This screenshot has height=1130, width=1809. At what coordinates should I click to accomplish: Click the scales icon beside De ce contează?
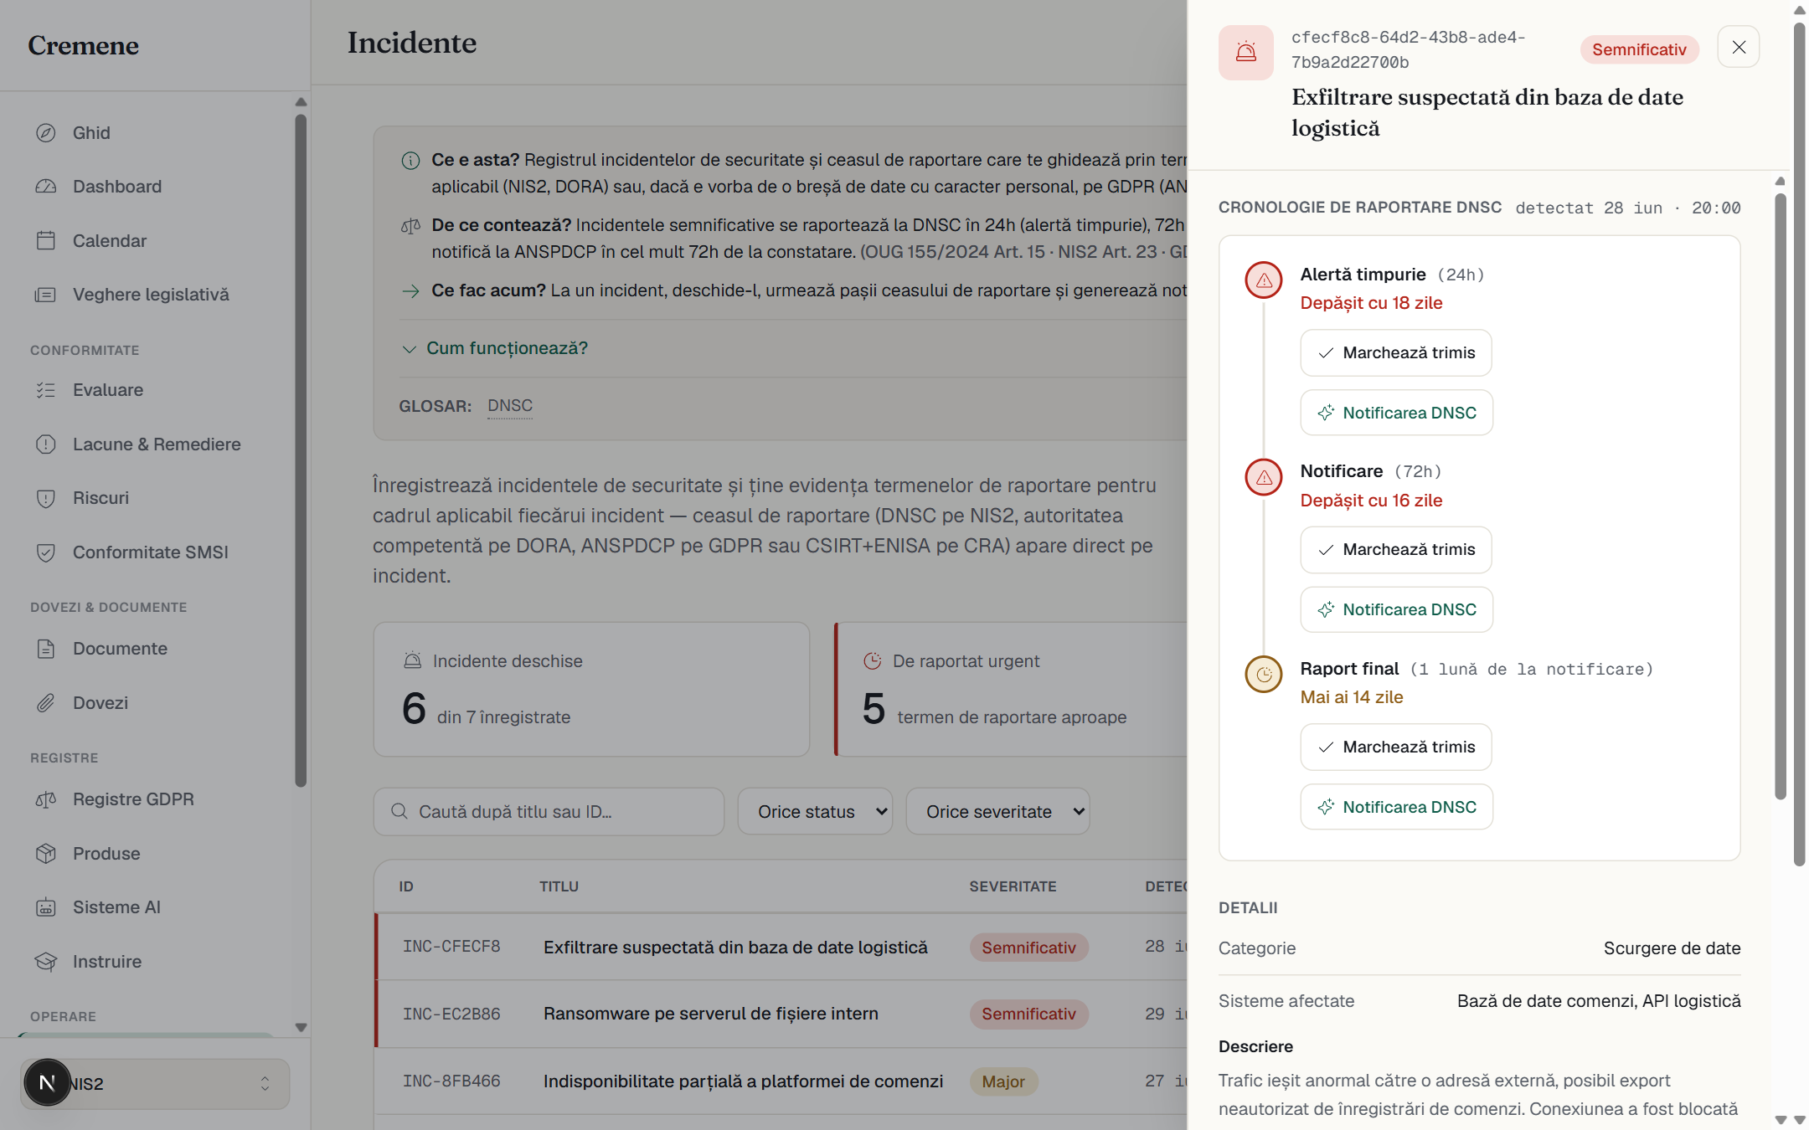[410, 226]
